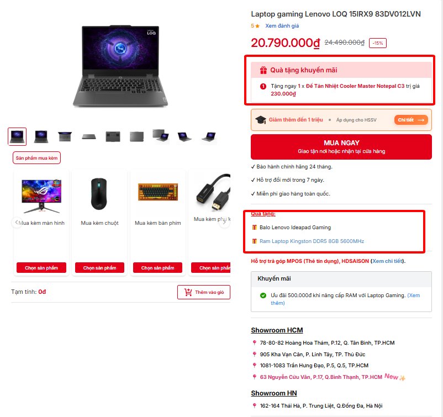Choose product under Mua kèm chuột
Screen dimensions: 443x417
[x=99, y=268]
